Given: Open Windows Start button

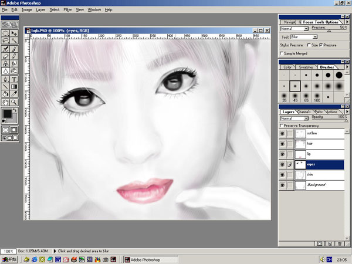Looking at the screenshot, I should [x=9, y=259].
